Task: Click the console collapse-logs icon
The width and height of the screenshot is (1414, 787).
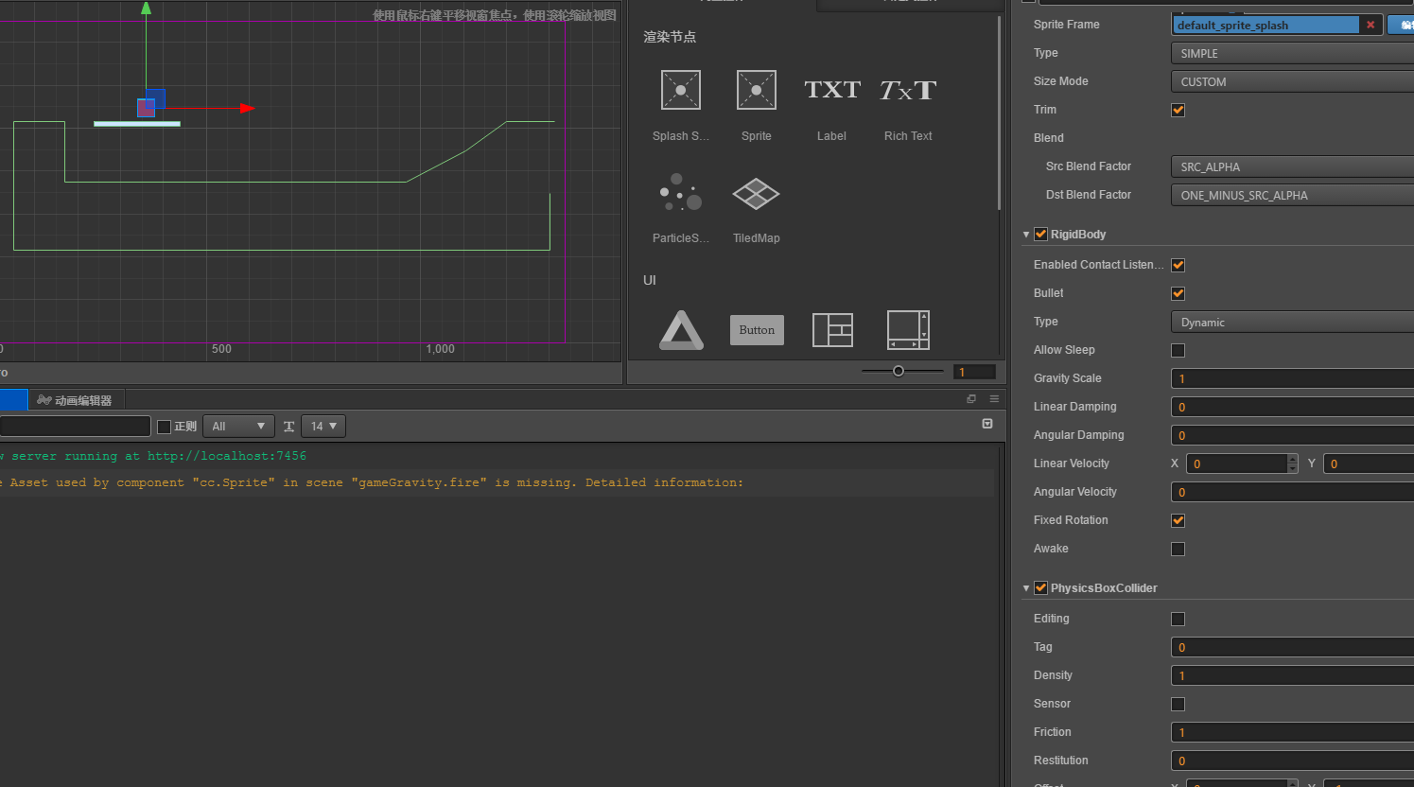Action: pos(987,424)
